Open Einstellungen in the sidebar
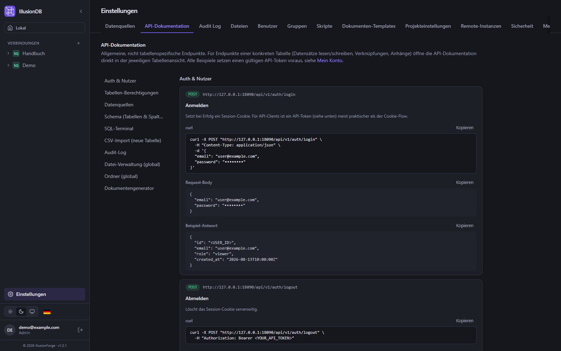The height and width of the screenshot is (351, 561). tap(45, 294)
